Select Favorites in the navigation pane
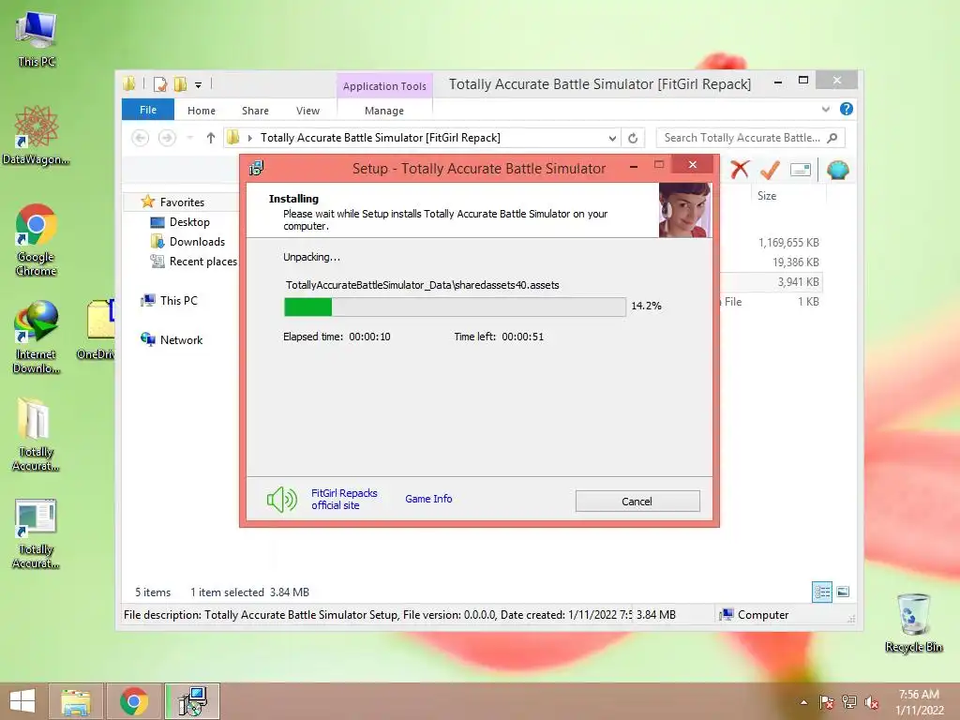This screenshot has width=960, height=720. (x=182, y=202)
